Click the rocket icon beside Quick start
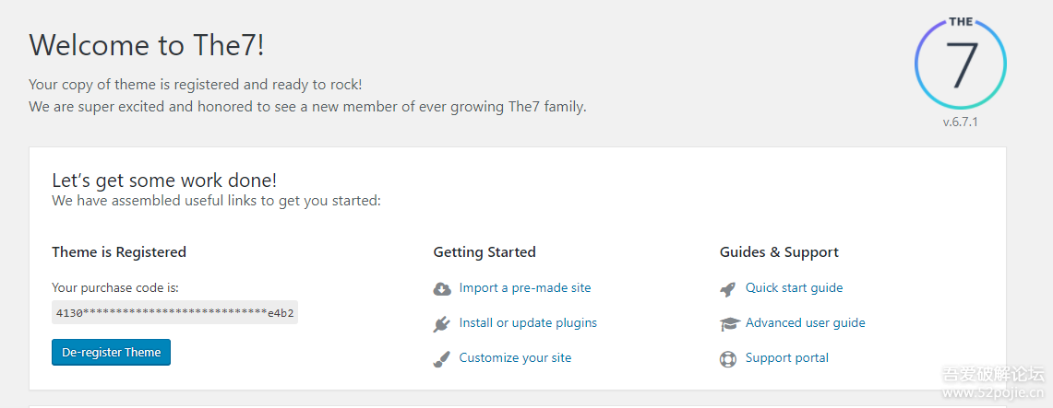The width and height of the screenshot is (1053, 408). pos(728,289)
